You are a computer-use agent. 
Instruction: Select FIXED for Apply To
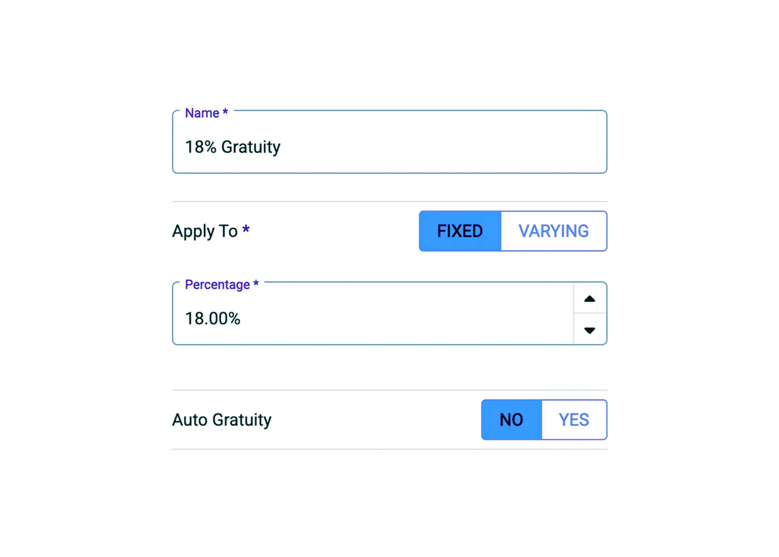point(460,231)
